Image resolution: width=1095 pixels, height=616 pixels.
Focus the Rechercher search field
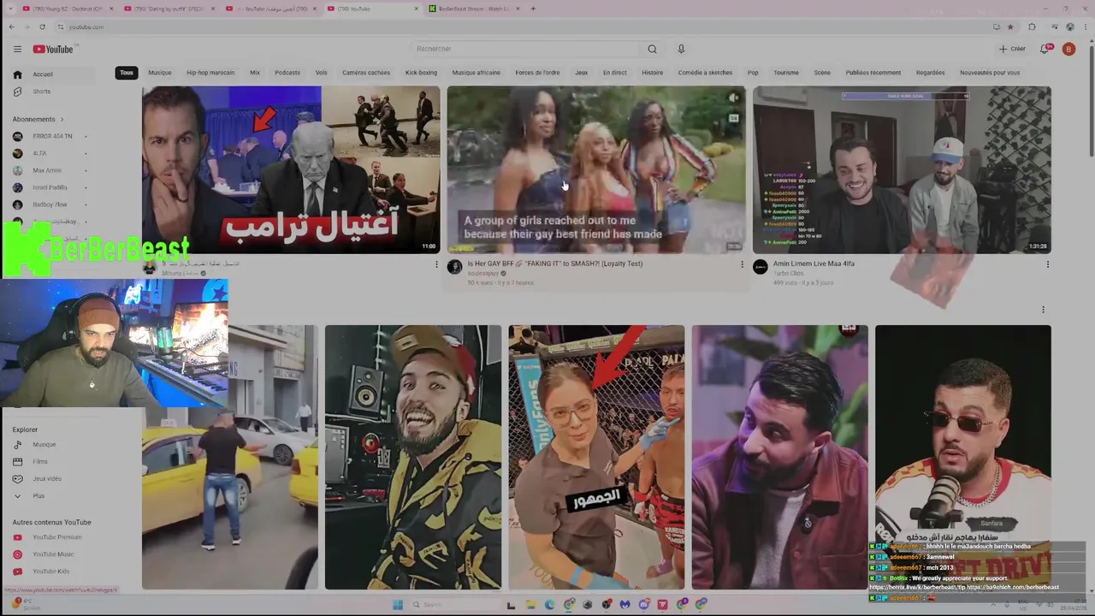pyautogui.click(x=526, y=49)
